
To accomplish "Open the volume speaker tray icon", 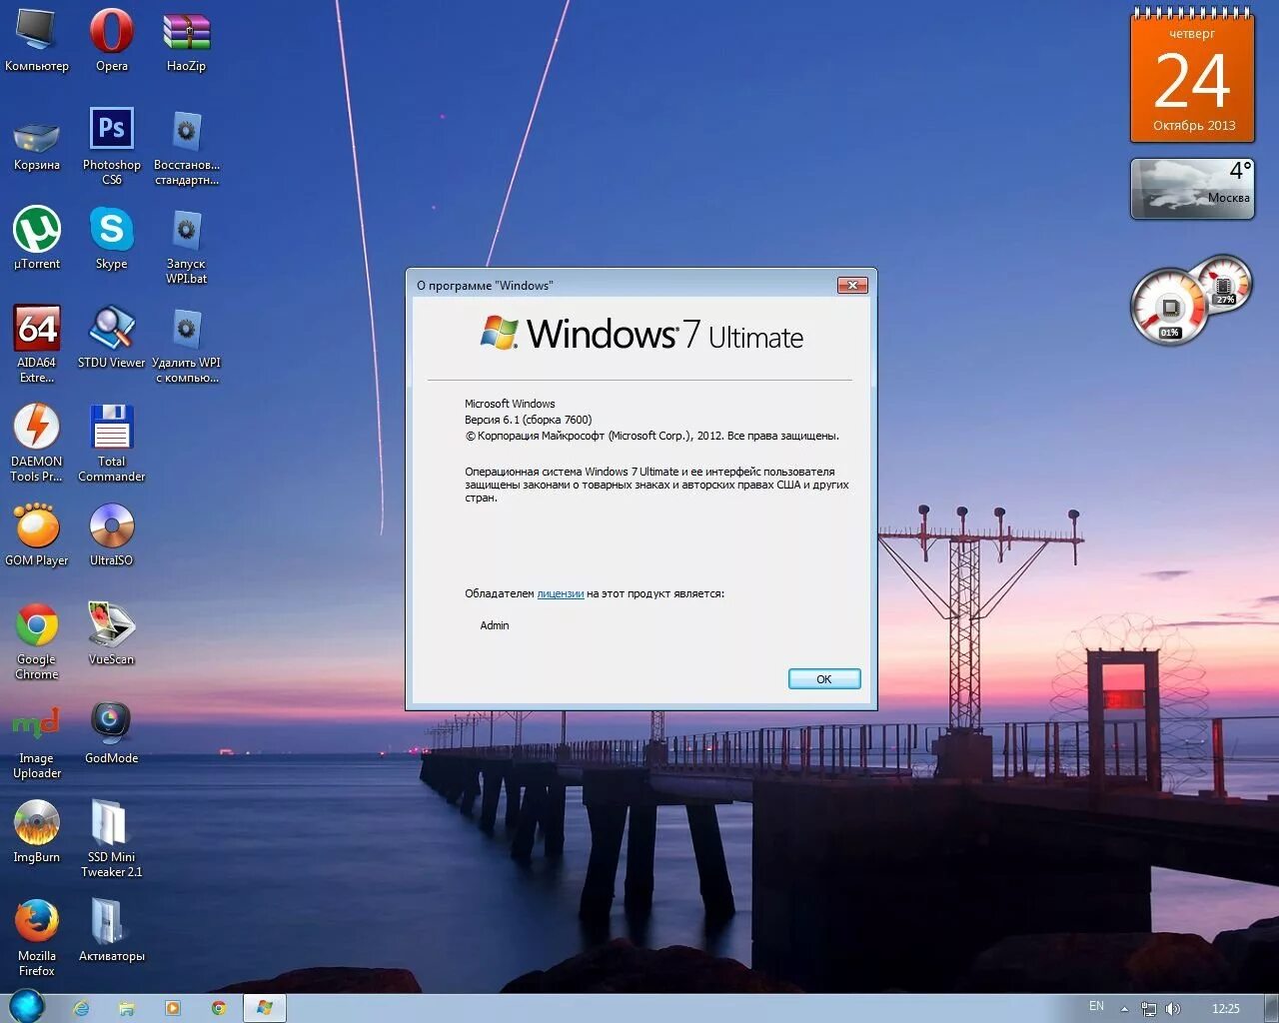I will click(x=1172, y=1009).
